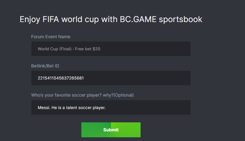Click the green Submit button
The width and height of the screenshot is (245, 141).
[111, 130]
